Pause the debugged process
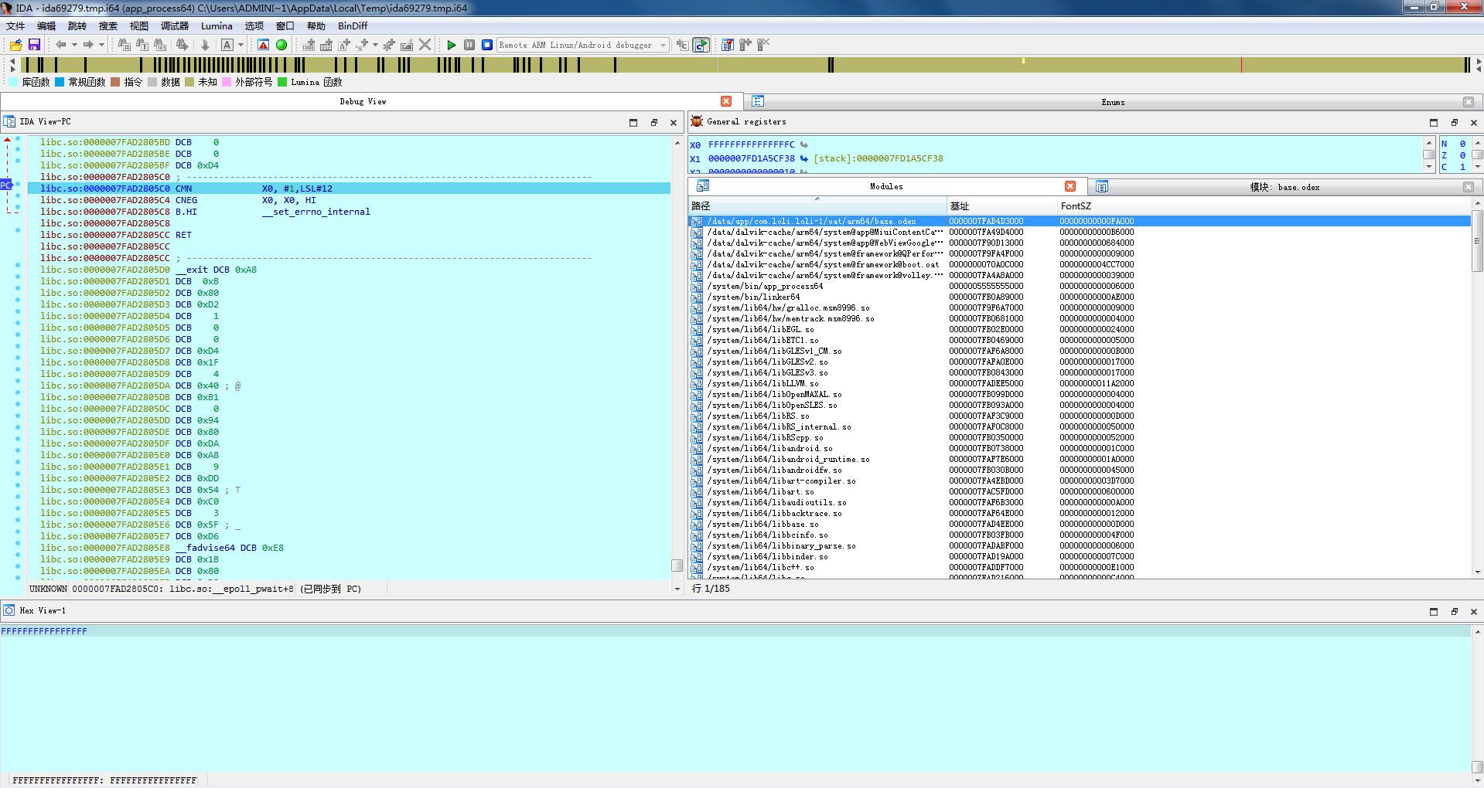Viewport: 1484px width, 788px height. pyautogui.click(x=469, y=45)
